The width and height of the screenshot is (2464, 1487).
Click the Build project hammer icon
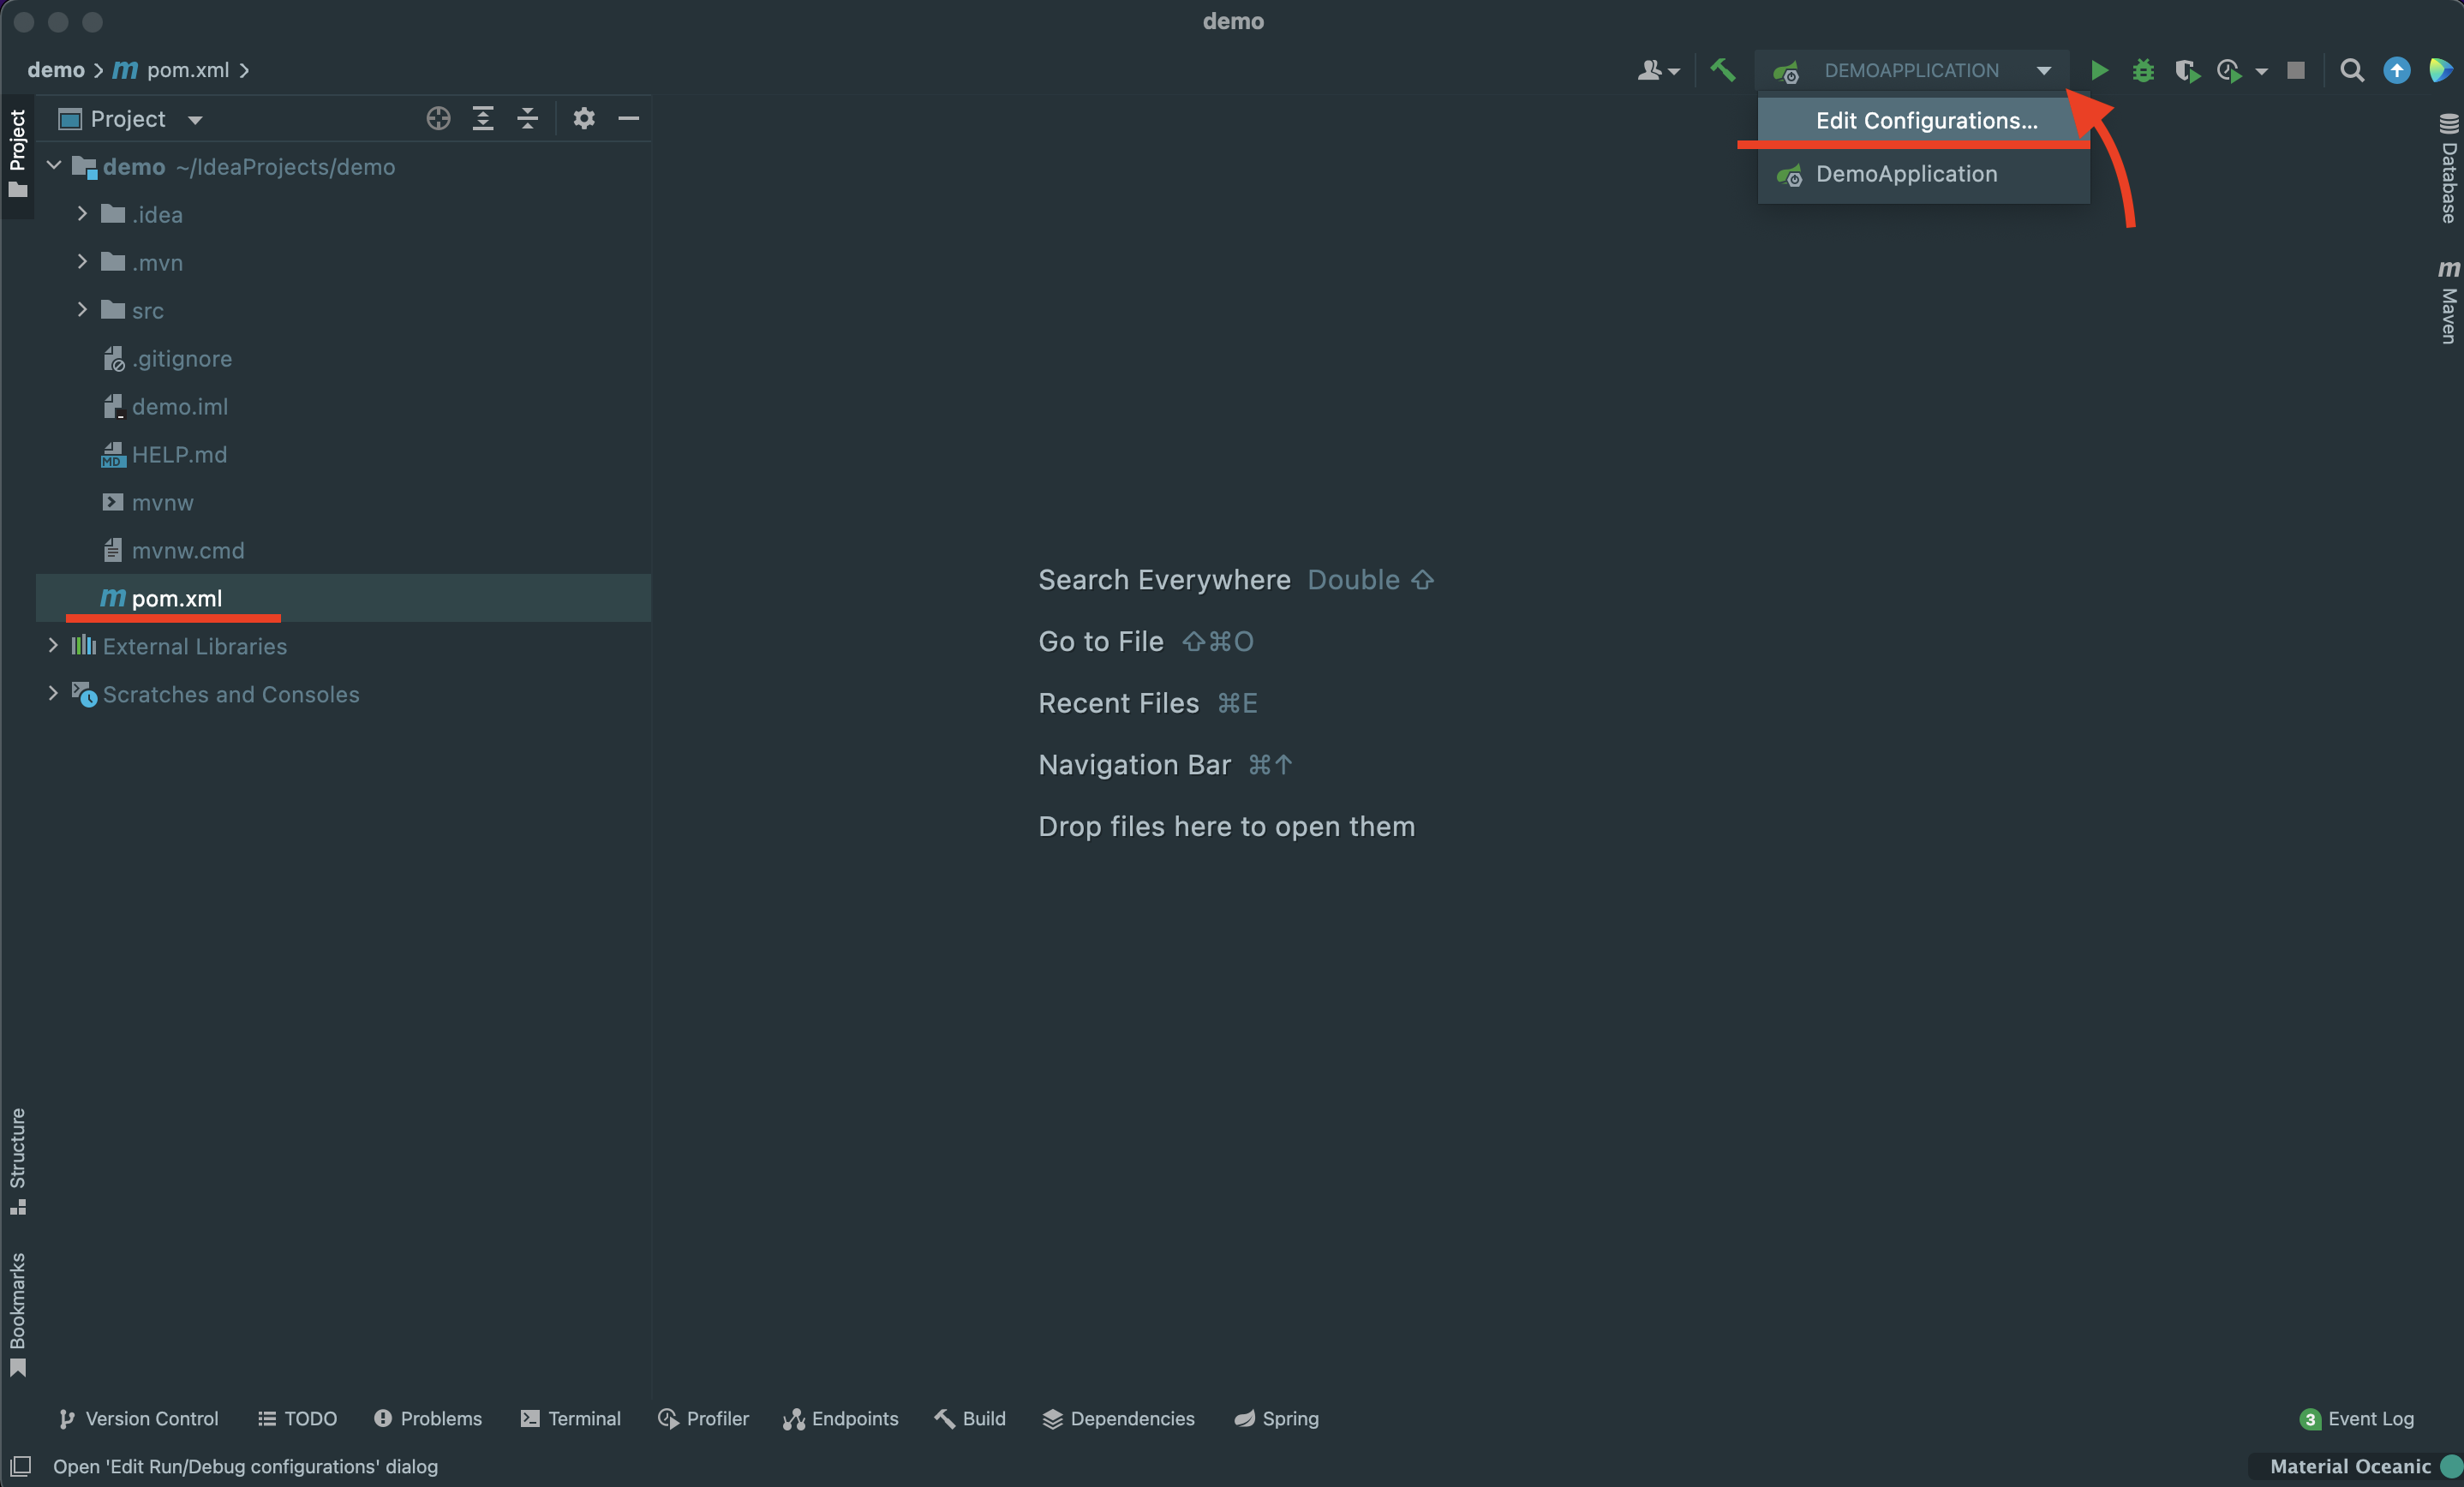tap(1722, 70)
